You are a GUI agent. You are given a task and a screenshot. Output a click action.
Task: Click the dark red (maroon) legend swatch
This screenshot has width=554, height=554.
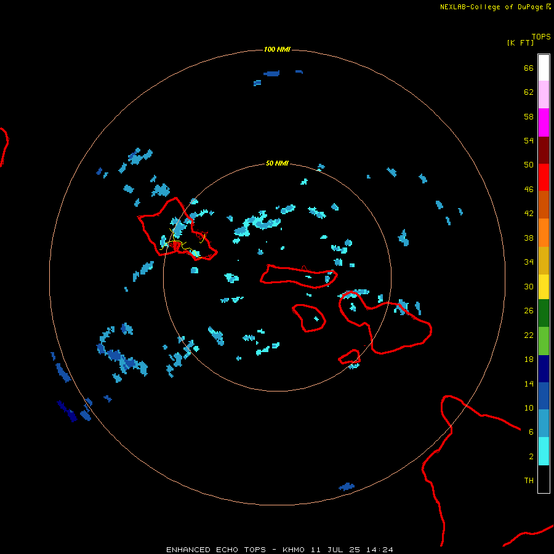[x=544, y=150]
